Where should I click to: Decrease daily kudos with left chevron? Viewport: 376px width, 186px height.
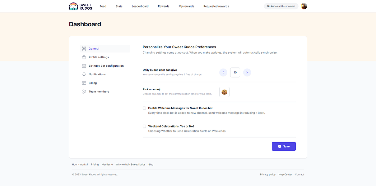coord(223,73)
